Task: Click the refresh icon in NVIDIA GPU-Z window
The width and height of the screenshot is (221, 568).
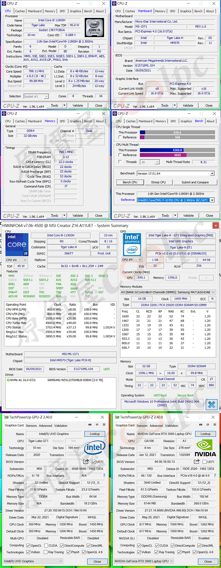Action: (x=208, y=424)
